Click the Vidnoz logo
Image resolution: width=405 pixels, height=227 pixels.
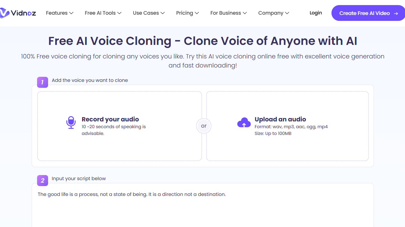(18, 13)
